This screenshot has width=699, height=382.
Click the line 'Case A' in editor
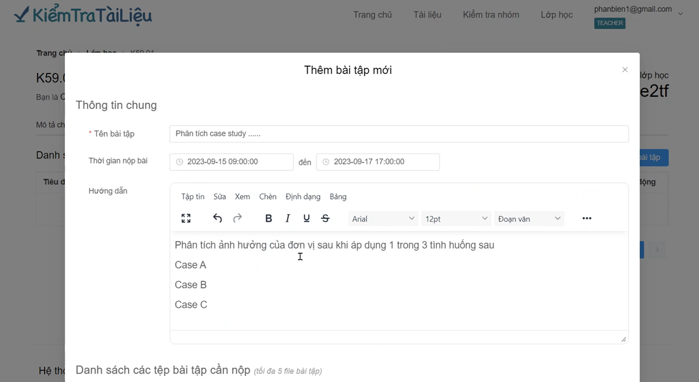(190, 265)
